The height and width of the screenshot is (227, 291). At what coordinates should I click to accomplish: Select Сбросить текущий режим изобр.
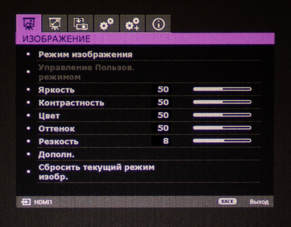tap(97, 172)
